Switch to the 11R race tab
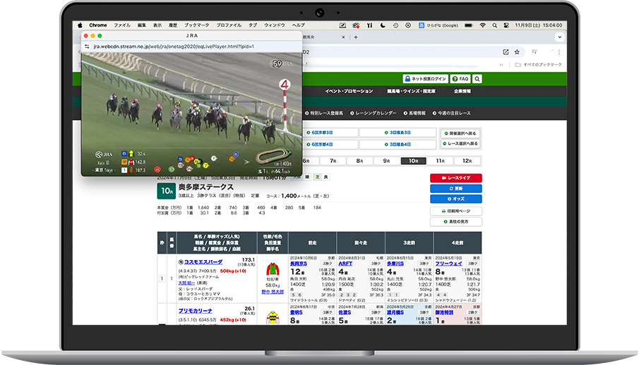639x365 pixels. click(x=440, y=161)
